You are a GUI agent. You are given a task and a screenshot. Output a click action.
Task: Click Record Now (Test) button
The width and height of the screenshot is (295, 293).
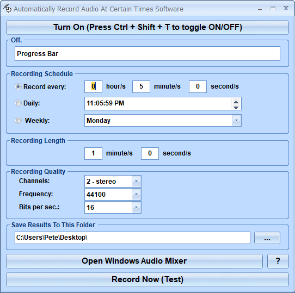147,279
